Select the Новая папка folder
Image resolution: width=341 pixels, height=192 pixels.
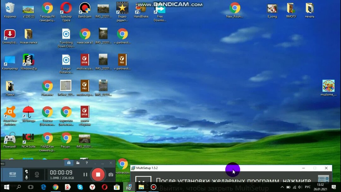(28, 37)
